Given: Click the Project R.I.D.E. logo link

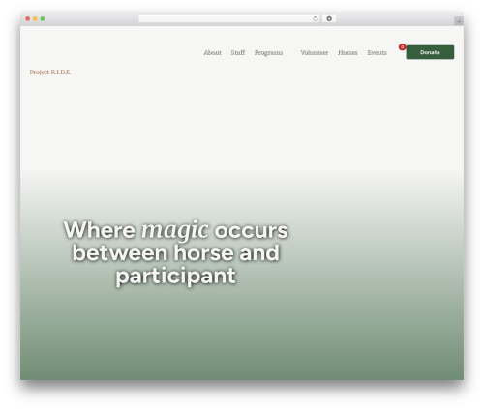Looking at the screenshot, I should click(x=50, y=73).
